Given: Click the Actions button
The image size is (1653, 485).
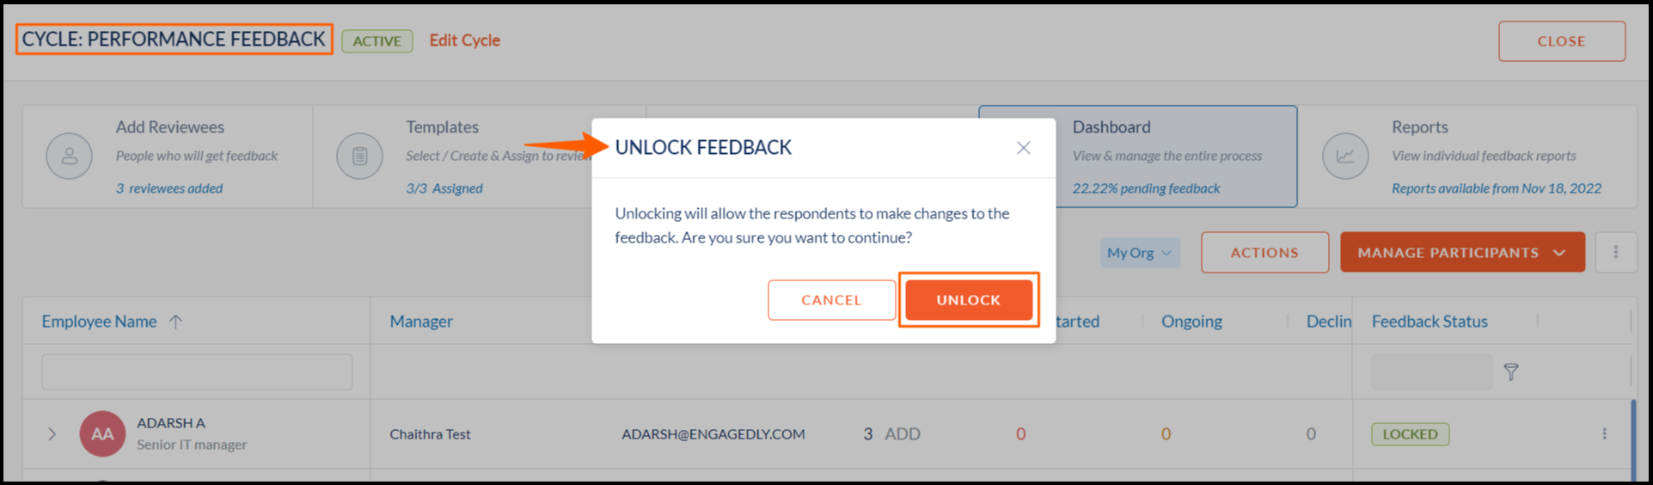Looking at the screenshot, I should click(x=1264, y=252).
